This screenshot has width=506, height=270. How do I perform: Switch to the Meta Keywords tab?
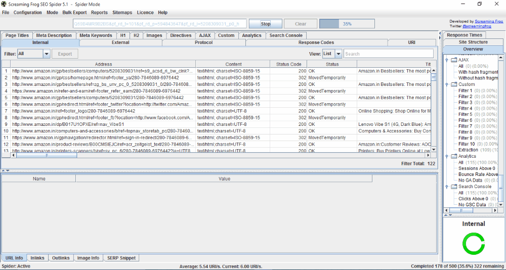click(96, 35)
